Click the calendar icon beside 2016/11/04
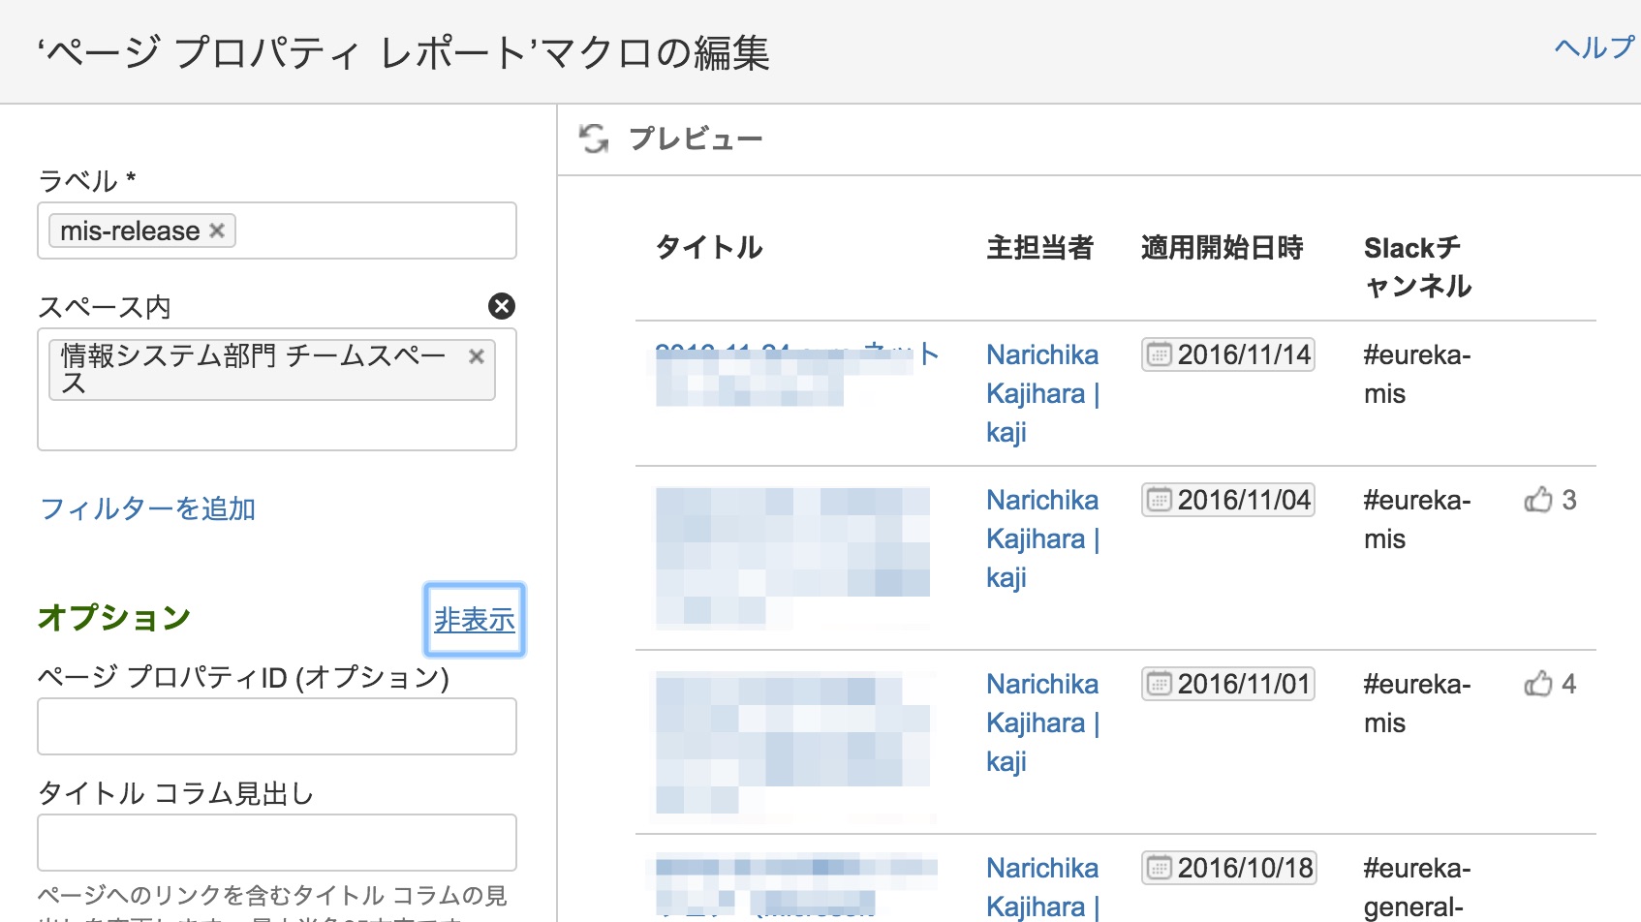Screen dimensions: 1641x922 pos(1159,500)
